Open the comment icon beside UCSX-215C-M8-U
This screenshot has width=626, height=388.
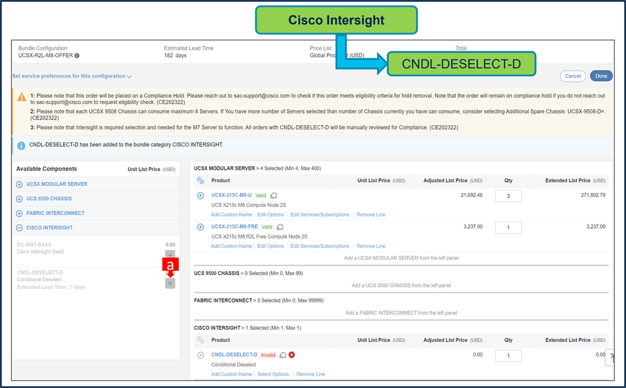tap(274, 196)
